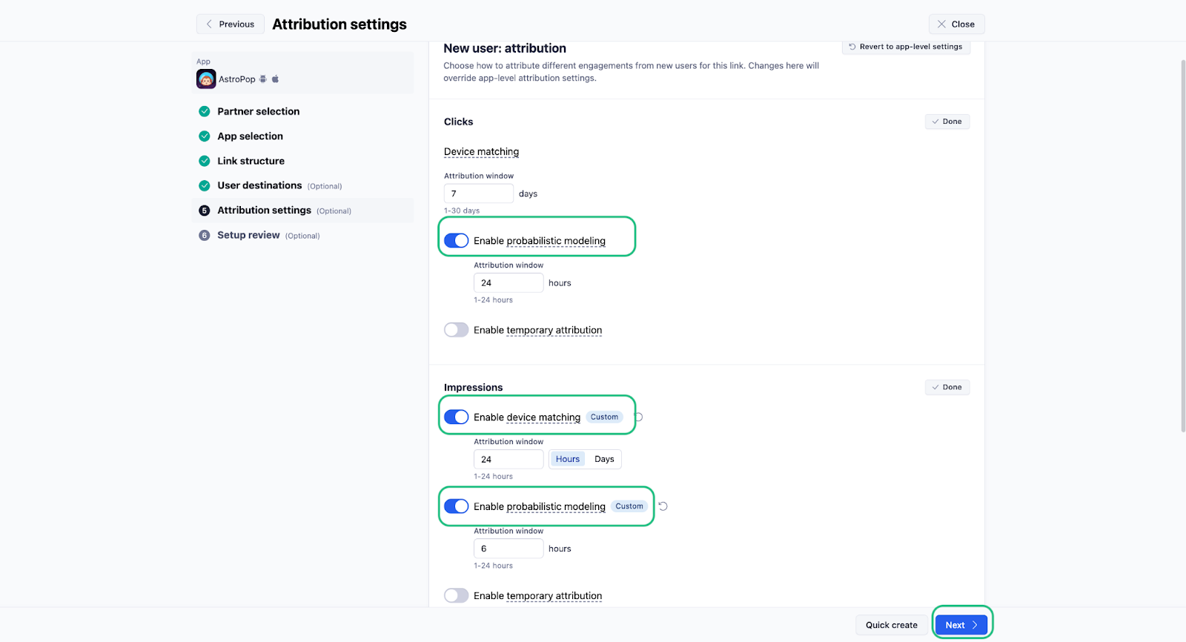The image size is (1186, 642).
Task: Click Done in the Clicks section
Action: pyautogui.click(x=947, y=122)
